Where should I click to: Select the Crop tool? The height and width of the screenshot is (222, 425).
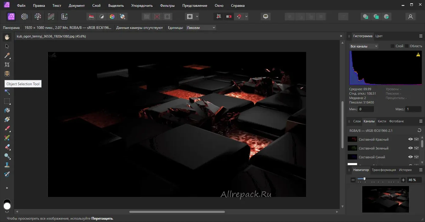7,65
